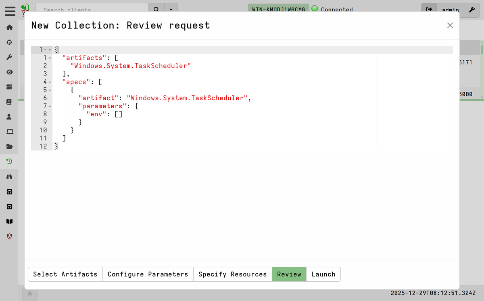This screenshot has width=484, height=301.
Task: Open View Artifacts wrench icon in sidebar
Action: [10, 57]
